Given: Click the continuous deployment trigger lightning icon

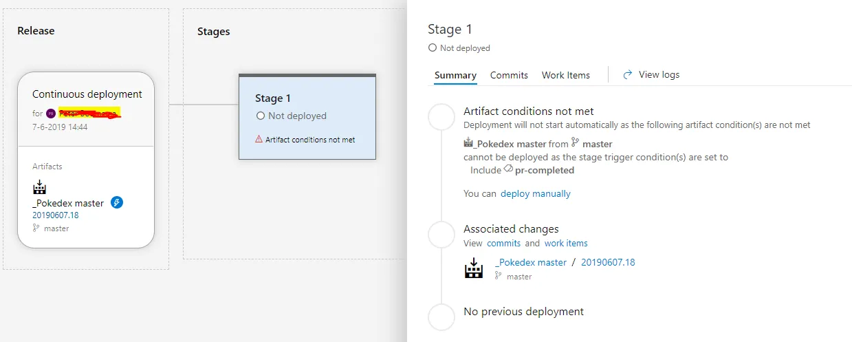Looking at the screenshot, I should coord(117,202).
